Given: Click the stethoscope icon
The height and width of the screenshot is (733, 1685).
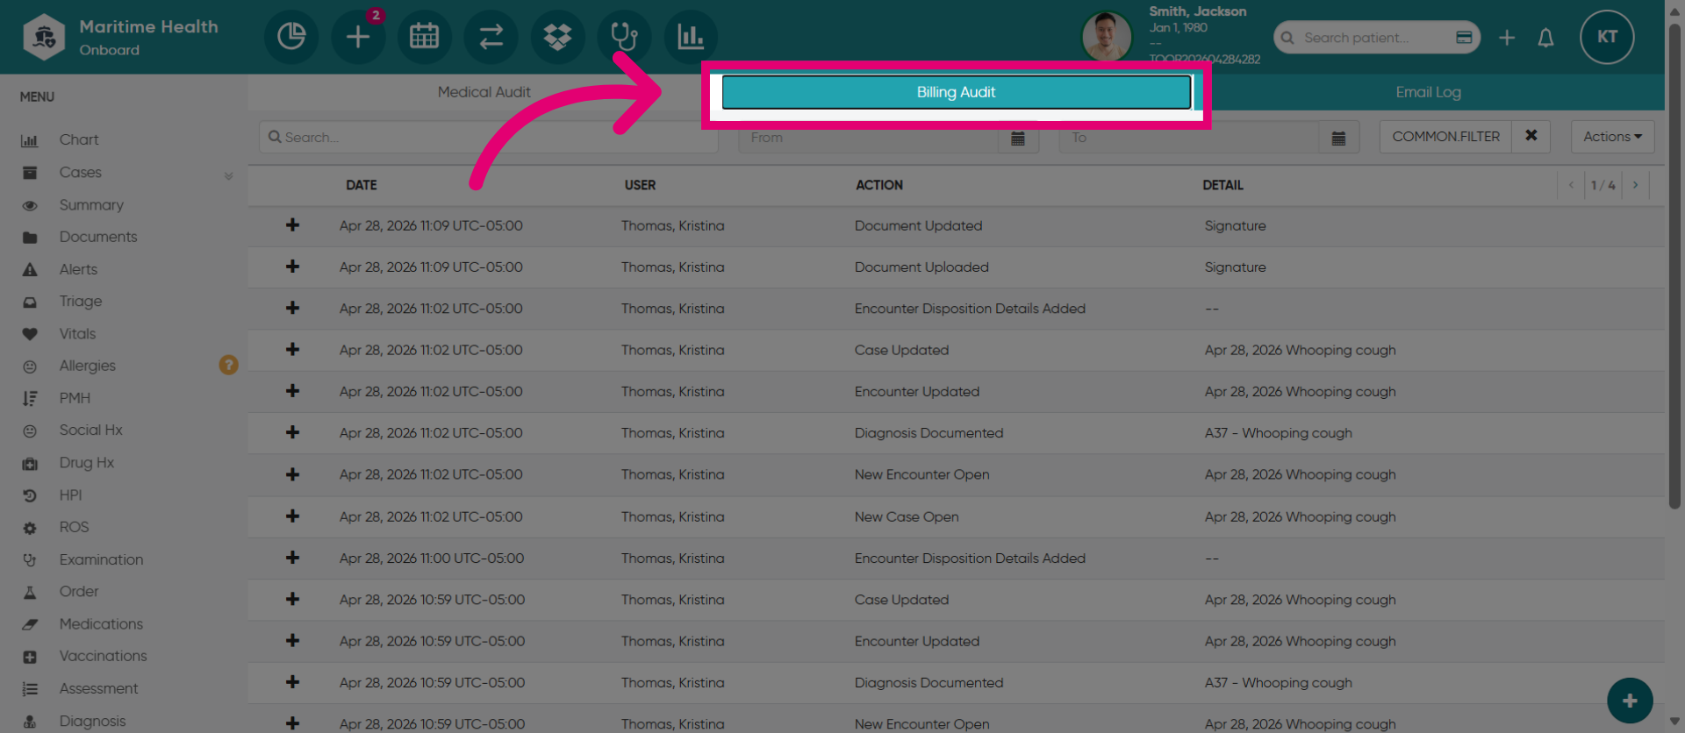Looking at the screenshot, I should [624, 37].
